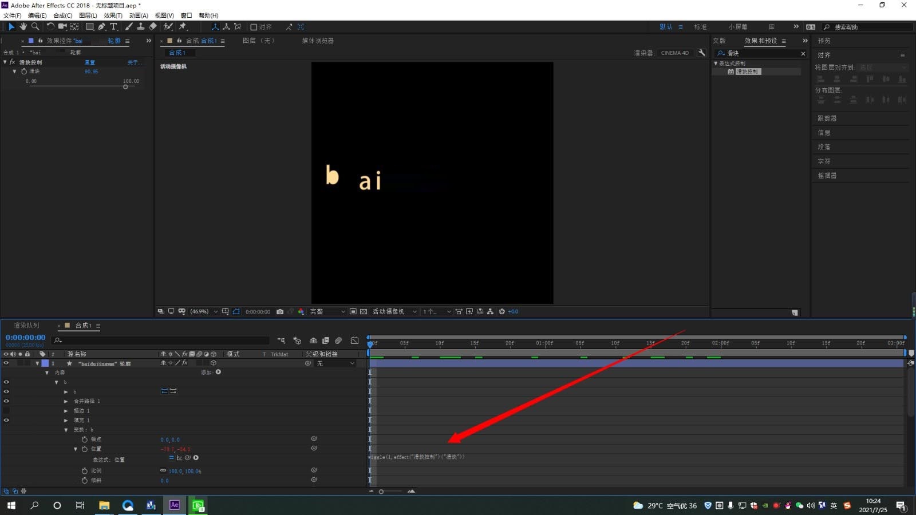Image resolution: width=916 pixels, height=515 pixels.
Task: Expand the 描边 1 group
Action: point(66,411)
